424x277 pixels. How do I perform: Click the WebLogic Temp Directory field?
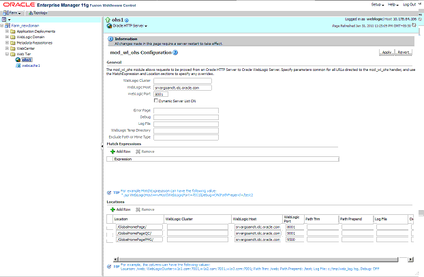coord(186,130)
